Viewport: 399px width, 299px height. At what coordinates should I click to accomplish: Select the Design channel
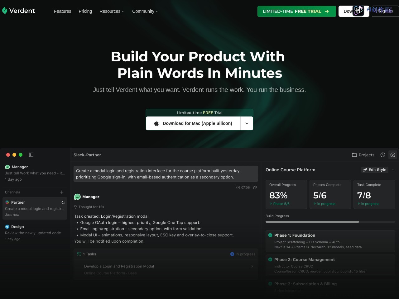click(x=35, y=233)
